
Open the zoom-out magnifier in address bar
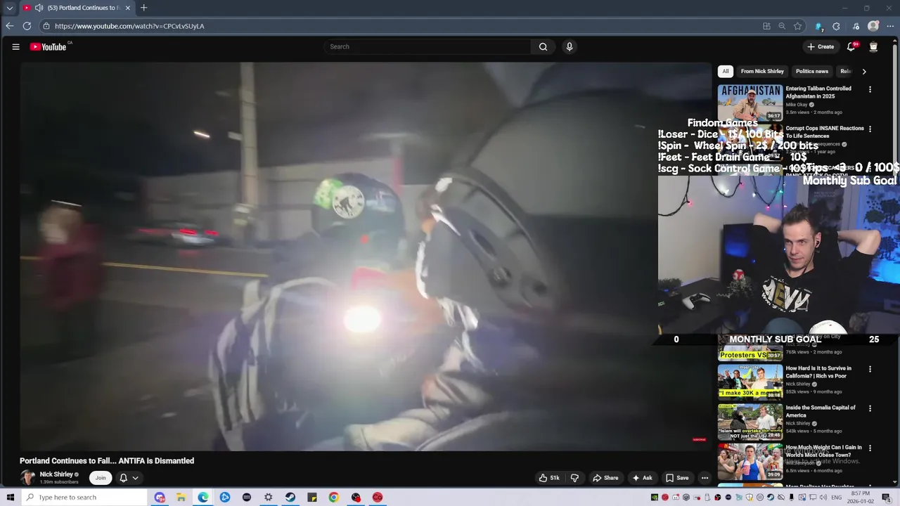[x=782, y=26]
